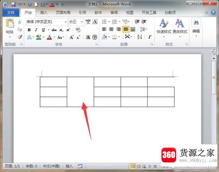Click the Character Shading A icon
The width and height of the screenshot is (219, 172).
[x=88, y=37]
